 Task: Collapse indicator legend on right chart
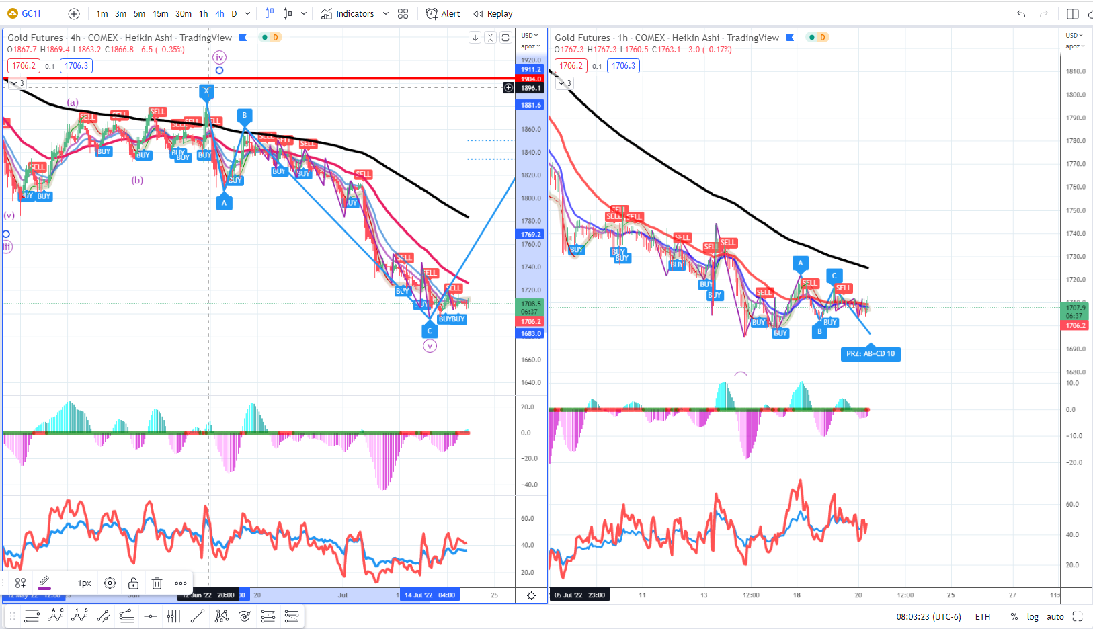click(x=565, y=83)
